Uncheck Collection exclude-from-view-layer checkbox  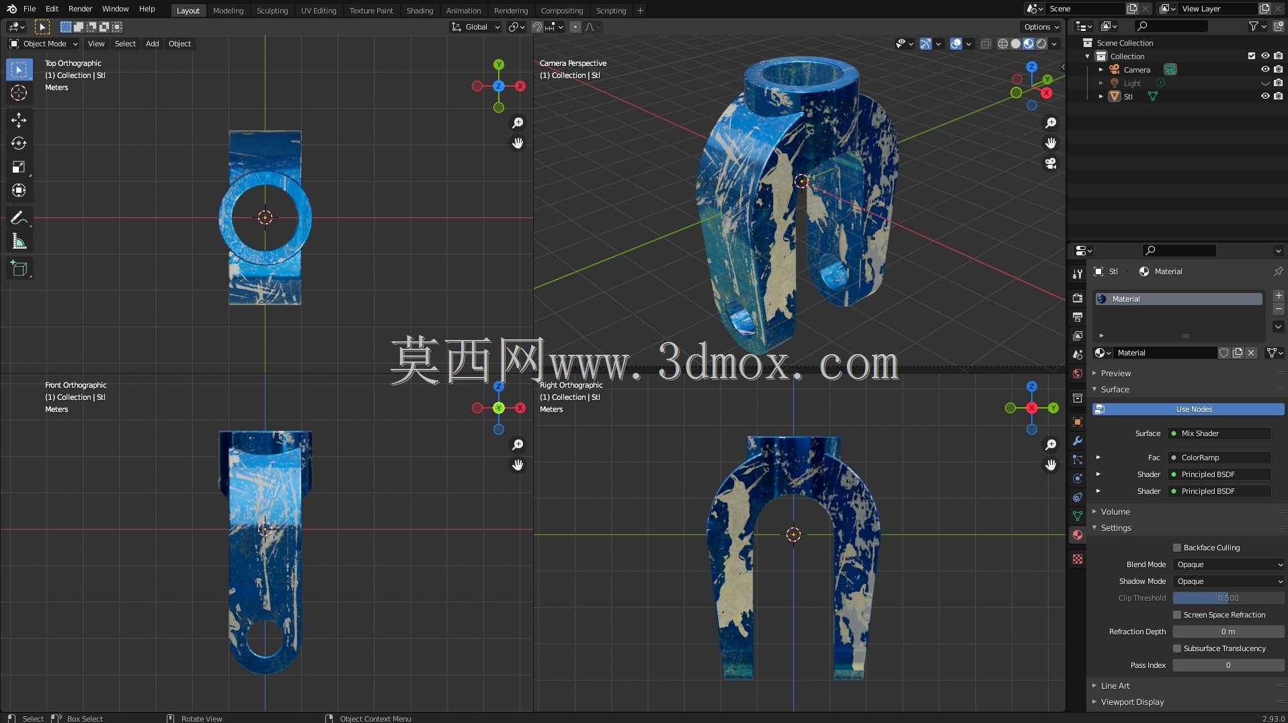pos(1252,56)
